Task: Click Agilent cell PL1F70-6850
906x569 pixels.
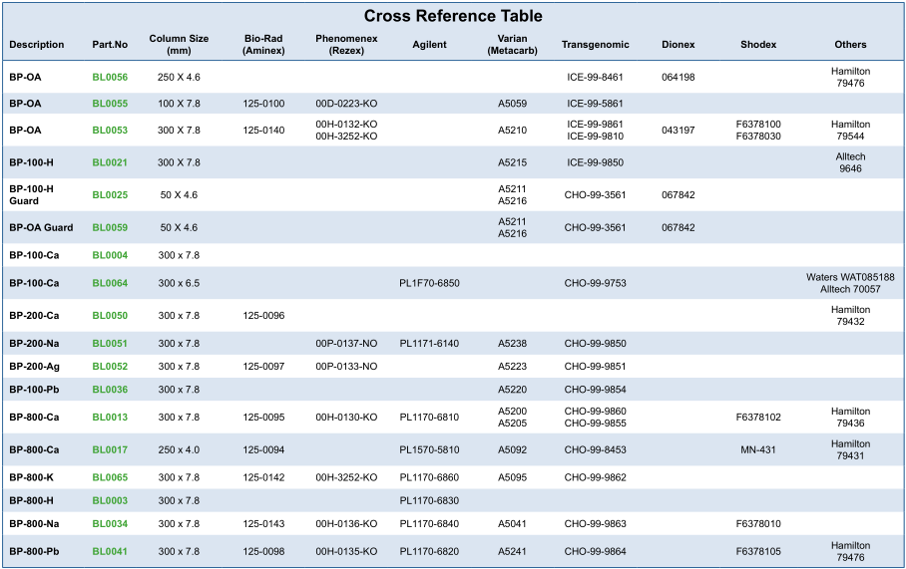Action: coord(429,283)
